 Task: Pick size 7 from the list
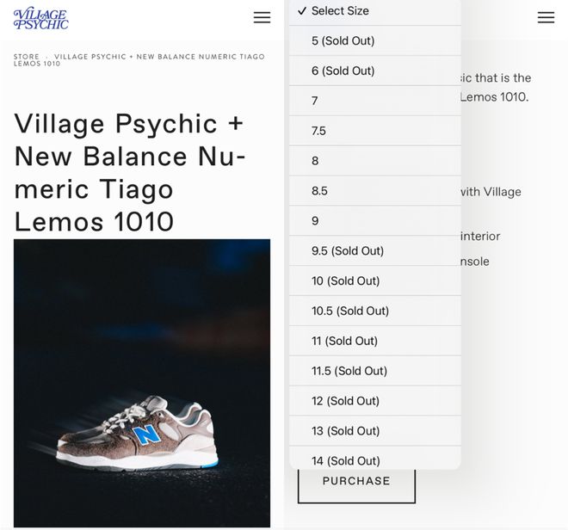375,101
